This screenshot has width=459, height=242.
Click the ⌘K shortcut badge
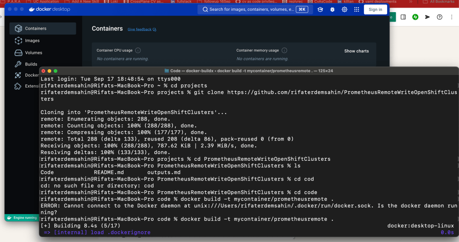[302, 9]
